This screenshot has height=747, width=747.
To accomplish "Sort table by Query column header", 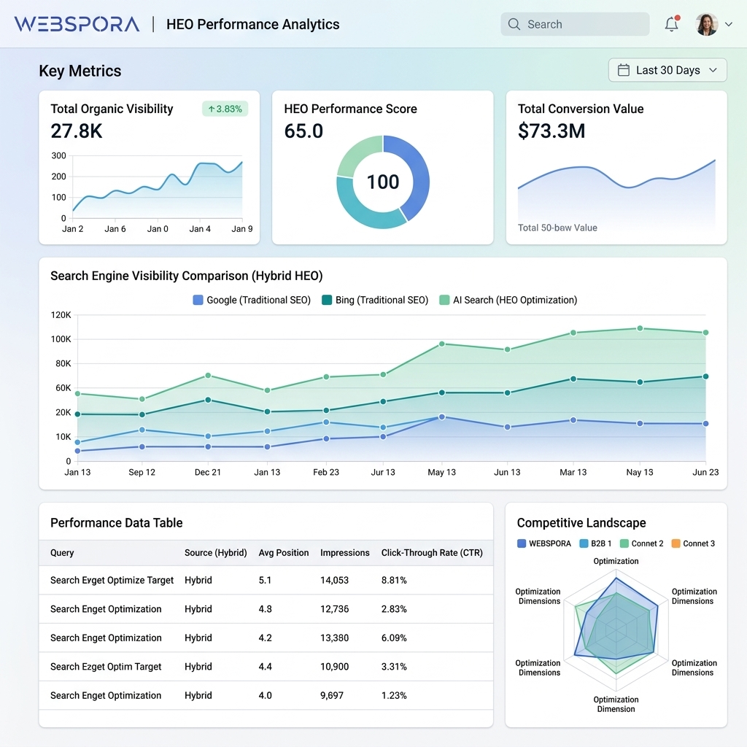I will [x=62, y=553].
